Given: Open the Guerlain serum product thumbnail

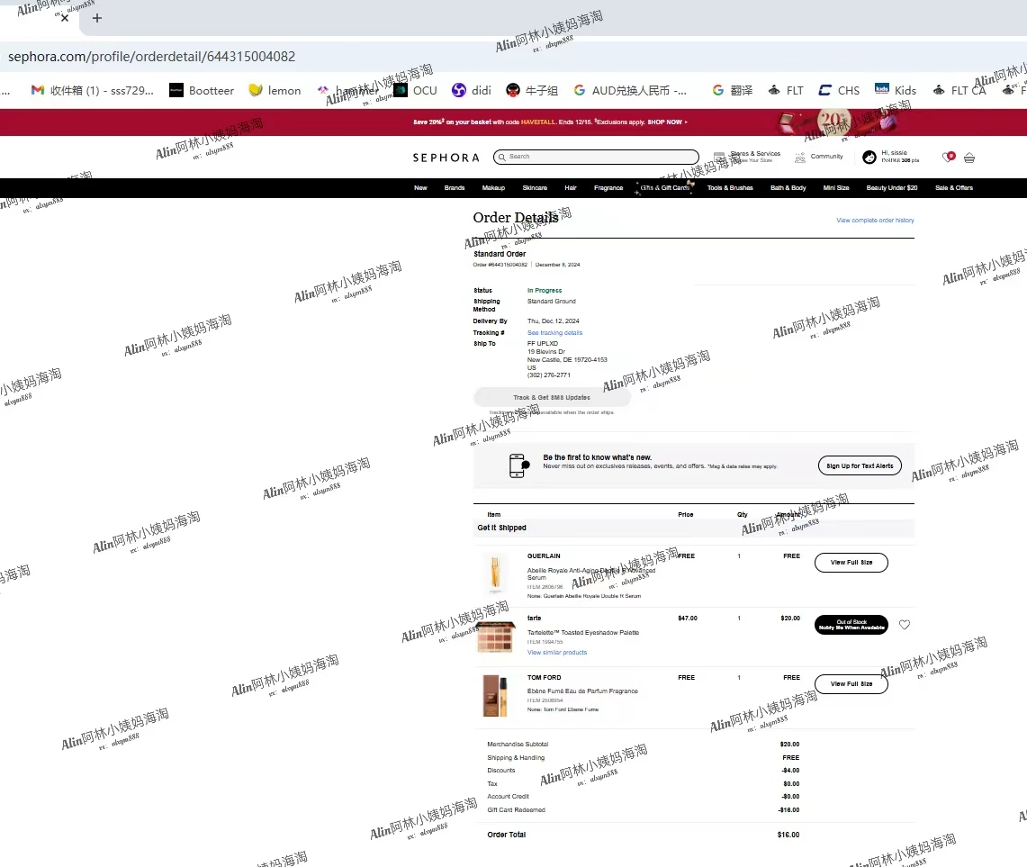Looking at the screenshot, I should 495,573.
